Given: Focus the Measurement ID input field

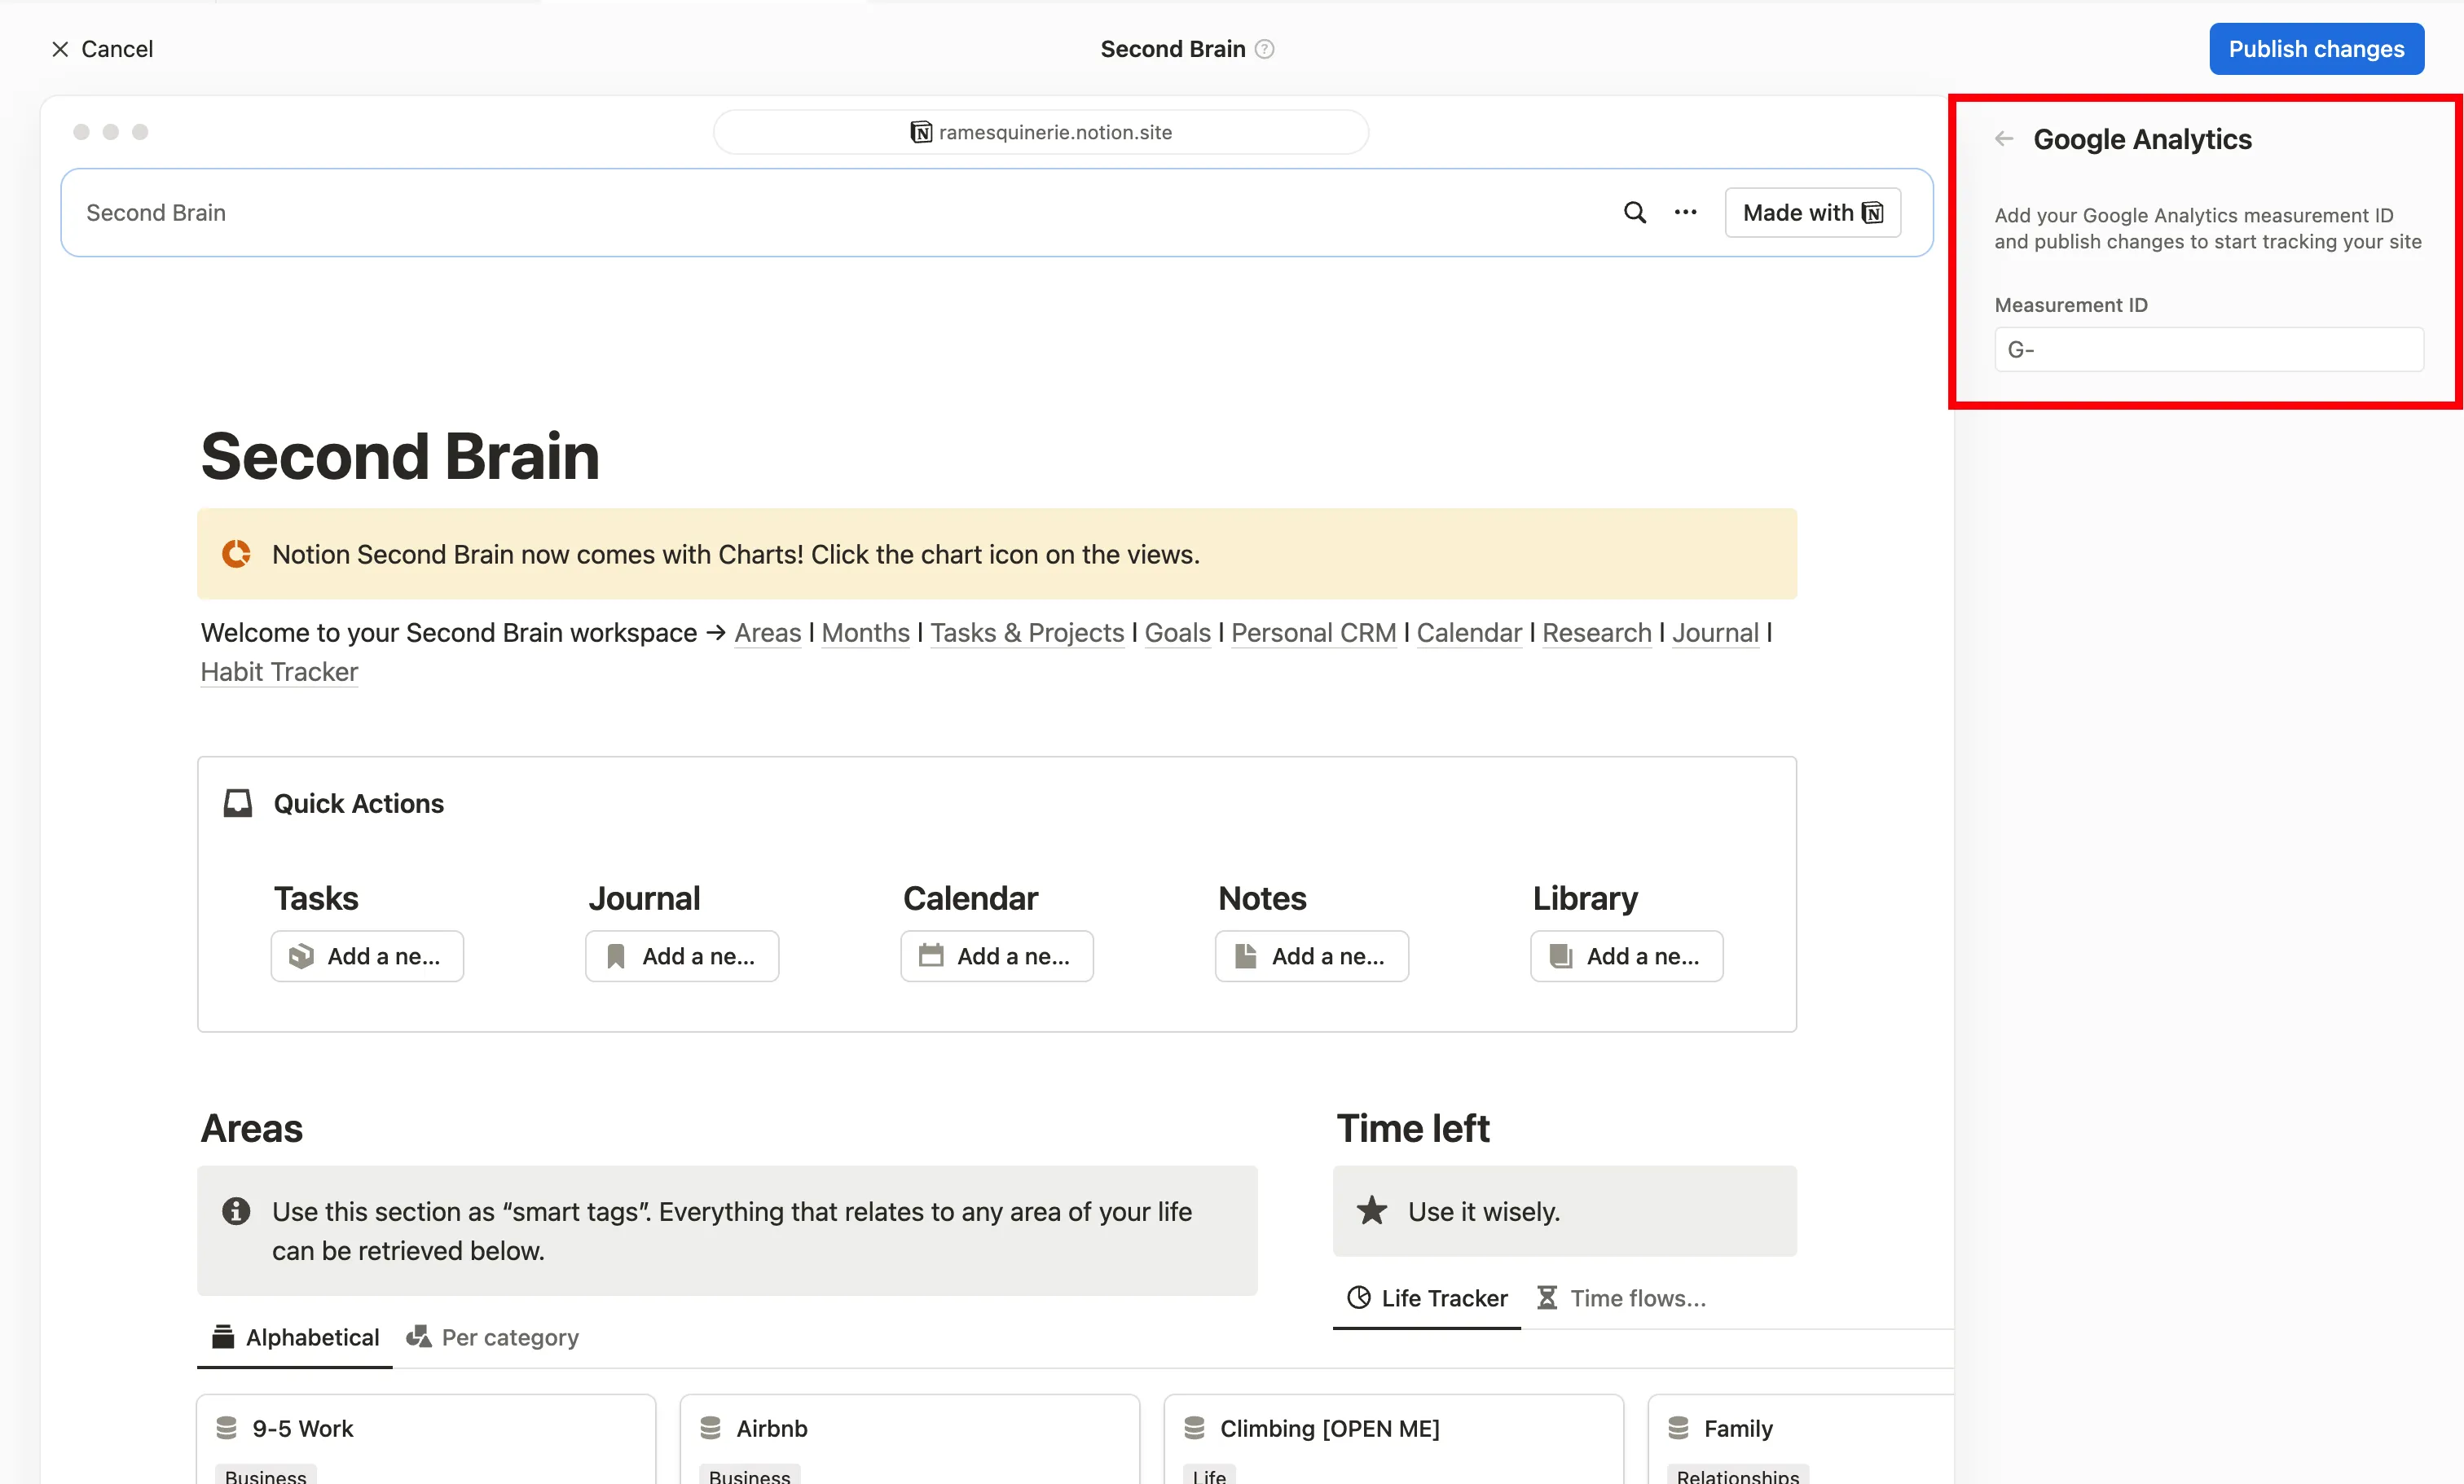Looking at the screenshot, I should 2209,349.
